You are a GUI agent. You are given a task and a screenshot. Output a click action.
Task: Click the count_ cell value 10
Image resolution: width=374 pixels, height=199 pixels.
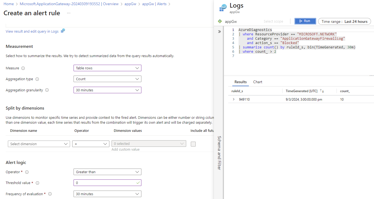coord(342,100)
